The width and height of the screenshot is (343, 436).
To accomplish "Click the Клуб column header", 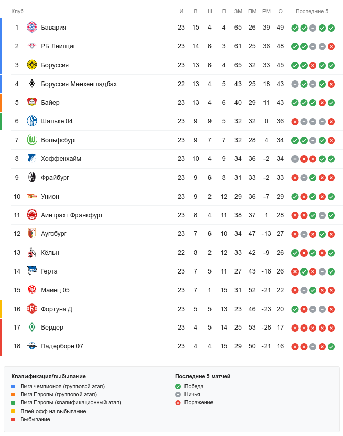I will (17, 11).
